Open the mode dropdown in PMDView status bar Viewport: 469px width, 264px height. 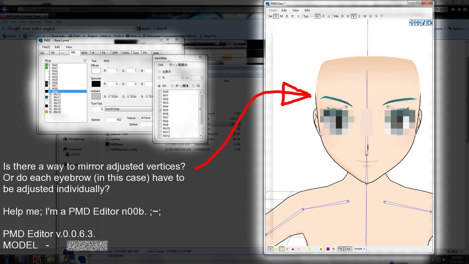tap(359, 249)
